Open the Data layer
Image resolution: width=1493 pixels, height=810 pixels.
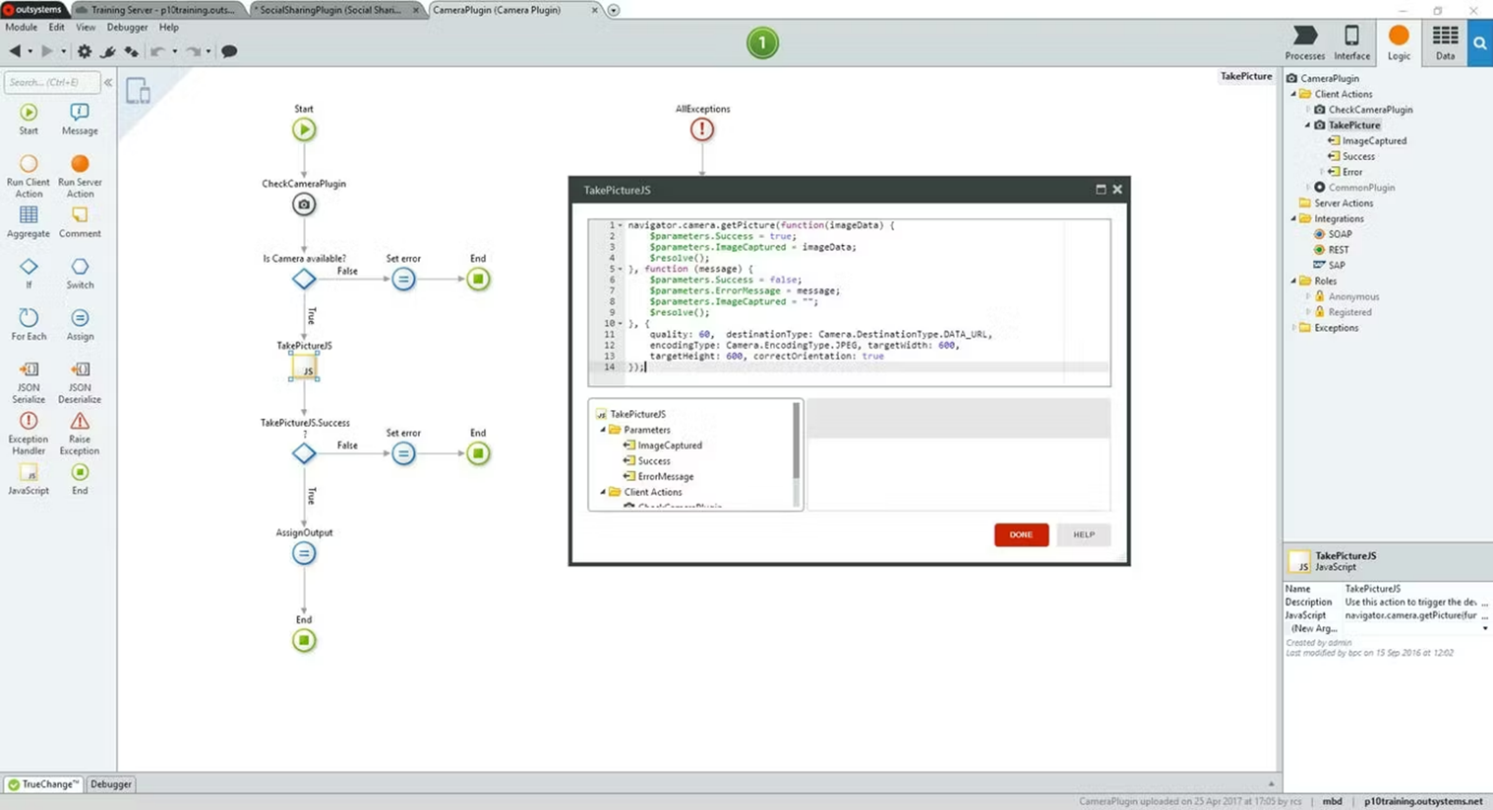click(x=1444, y=42)
